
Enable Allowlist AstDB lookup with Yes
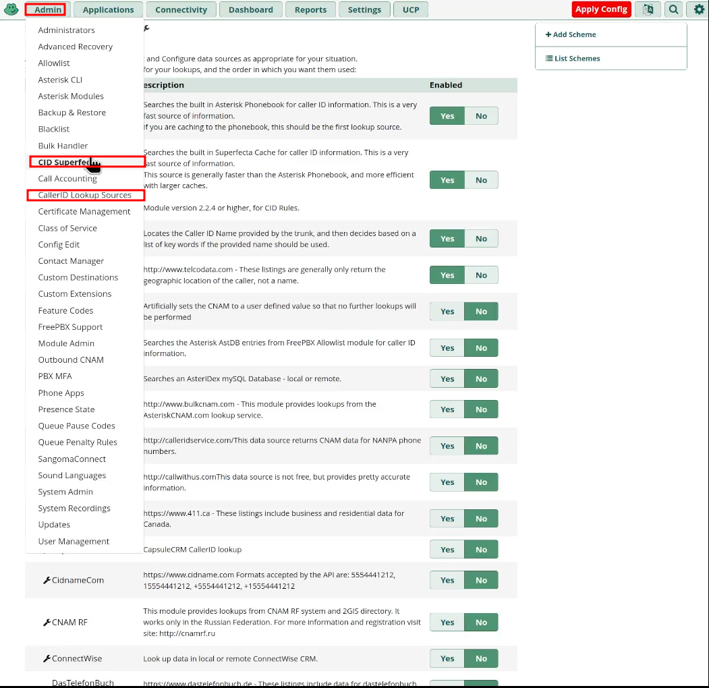447,348
